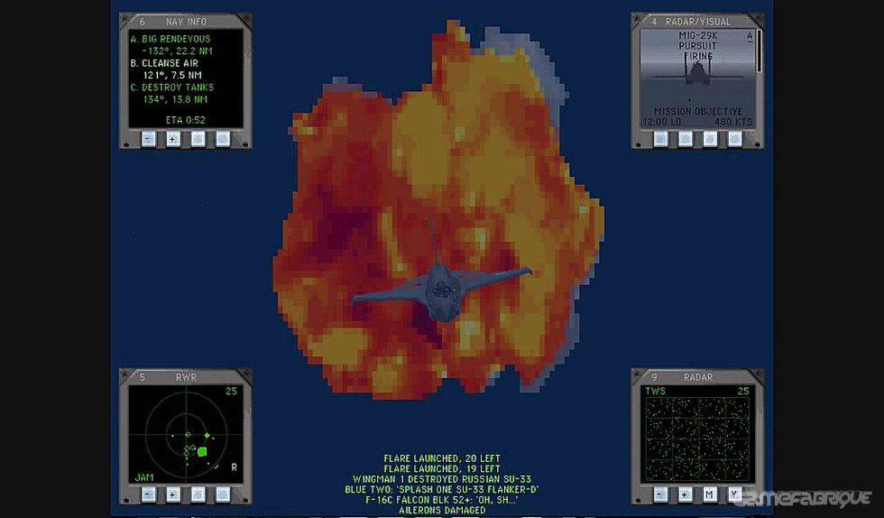
Task: Click the RWR panel title
Action: (x=186, y=377)
